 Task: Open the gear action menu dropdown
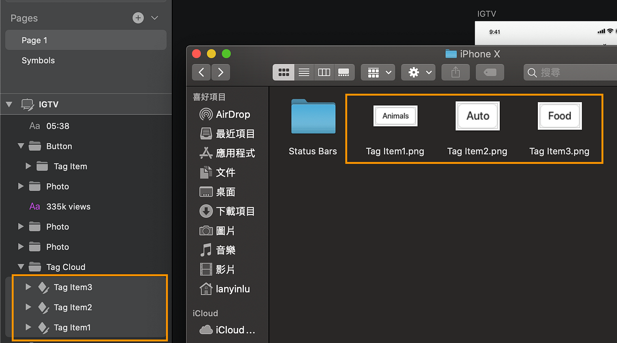click(x=418, y=72)
